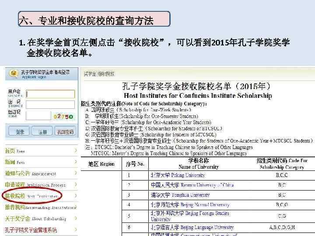
Task: Open 申请流程 Application Process menu item
Action: (41, 184)
